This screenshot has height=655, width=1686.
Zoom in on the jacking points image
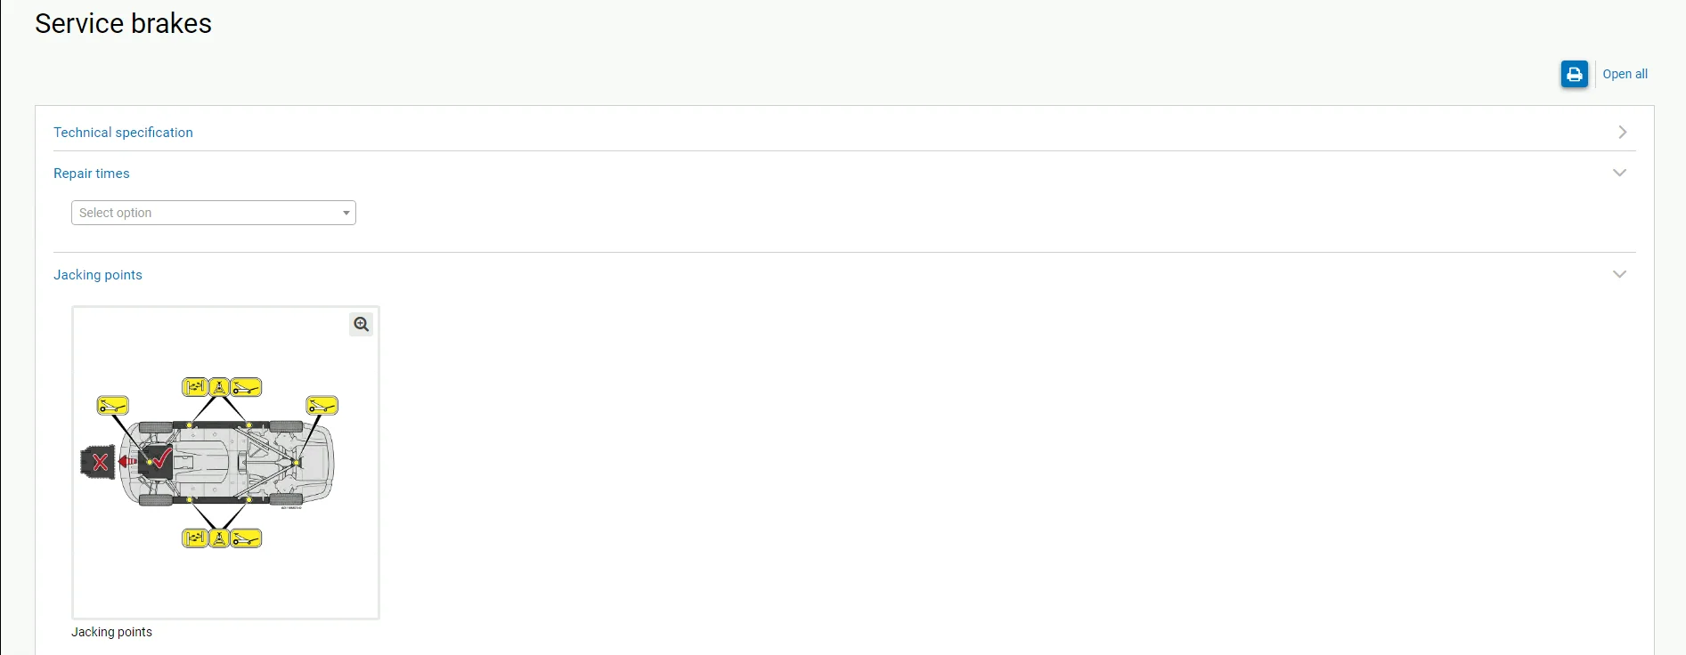coord(361,324)
